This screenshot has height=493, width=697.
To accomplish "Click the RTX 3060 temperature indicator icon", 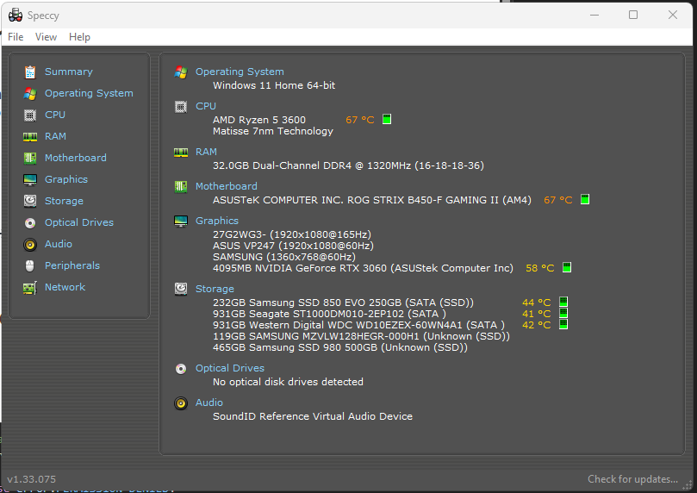I will point(567,267).
